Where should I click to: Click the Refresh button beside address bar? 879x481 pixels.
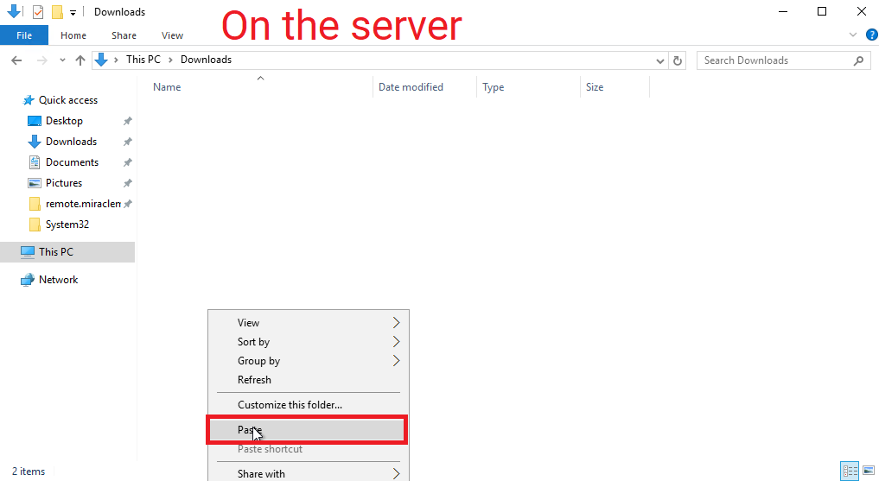coord(678,60)
